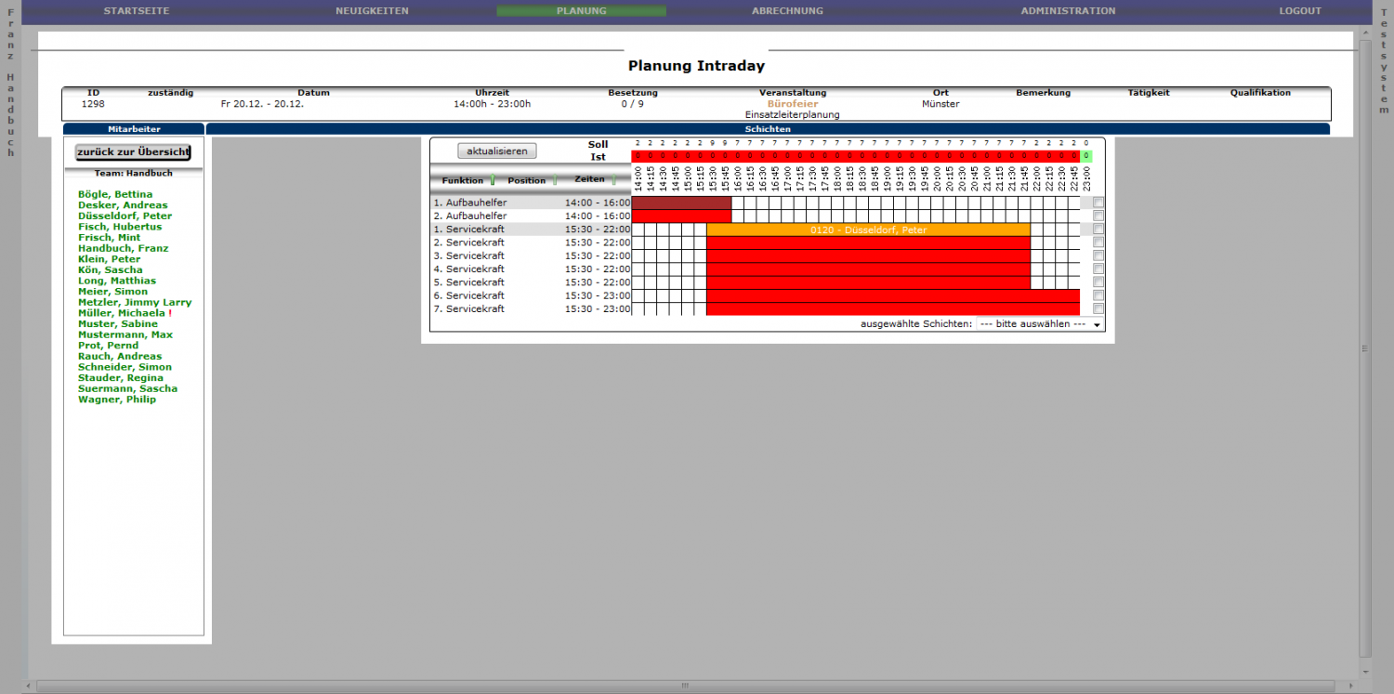Select employee Metzler, Jimmy Larry
Image resolution: width=1394 pixels, height=694 pixels.
(135, 303)
